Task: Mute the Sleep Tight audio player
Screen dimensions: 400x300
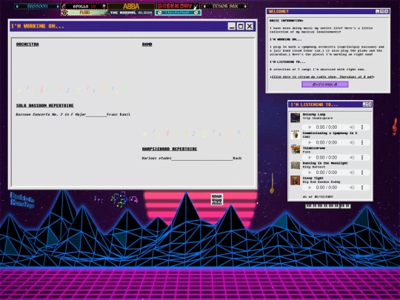Action: [352, 187]
